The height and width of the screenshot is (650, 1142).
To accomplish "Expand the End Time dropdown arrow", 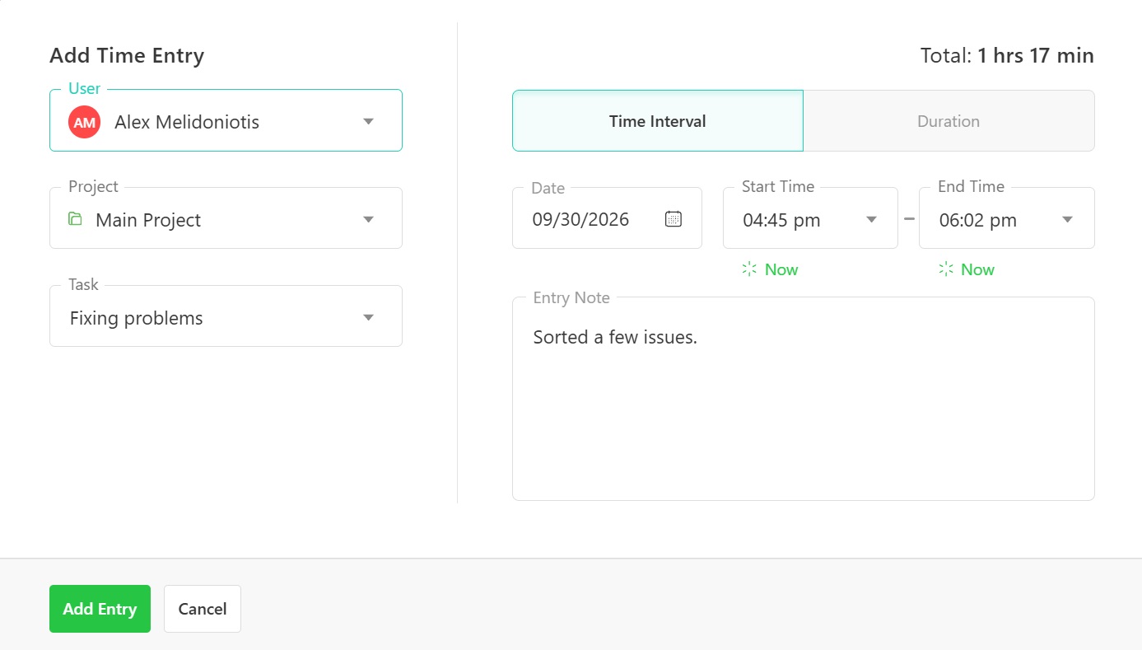I will coord(1068,219).
